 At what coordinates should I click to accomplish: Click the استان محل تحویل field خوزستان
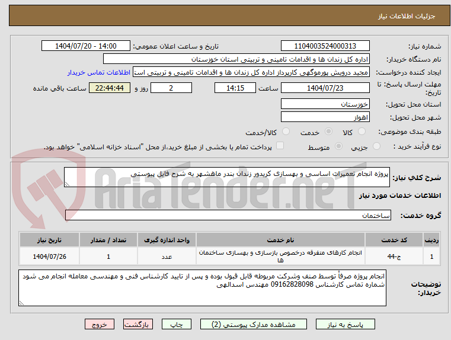click(x=325, y=104)
